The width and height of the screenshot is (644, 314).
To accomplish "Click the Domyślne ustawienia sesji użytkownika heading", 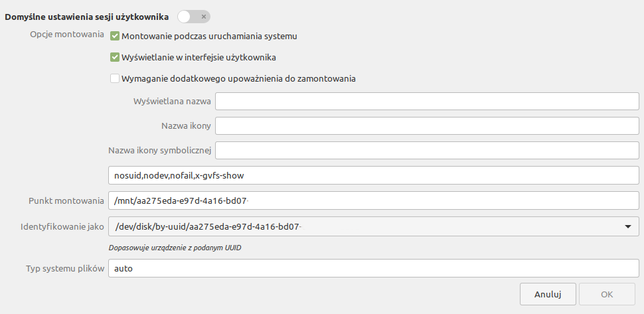I will (87, 17).
